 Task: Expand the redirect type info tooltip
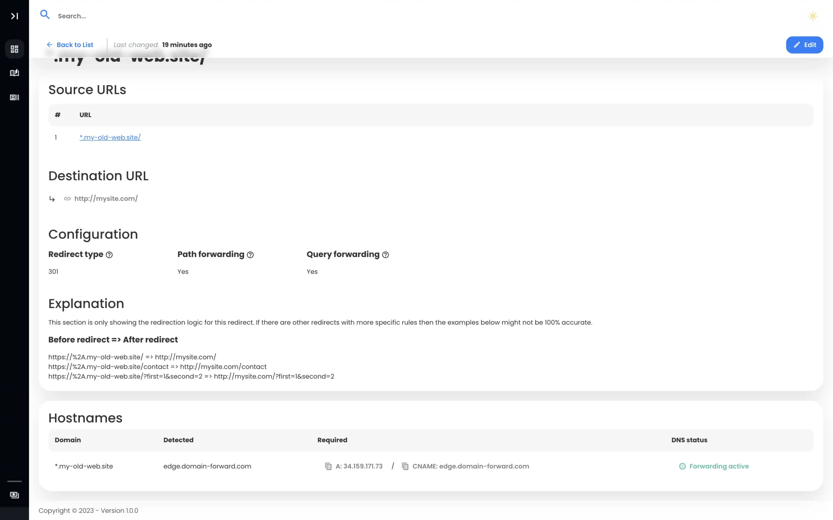(109, 254)
